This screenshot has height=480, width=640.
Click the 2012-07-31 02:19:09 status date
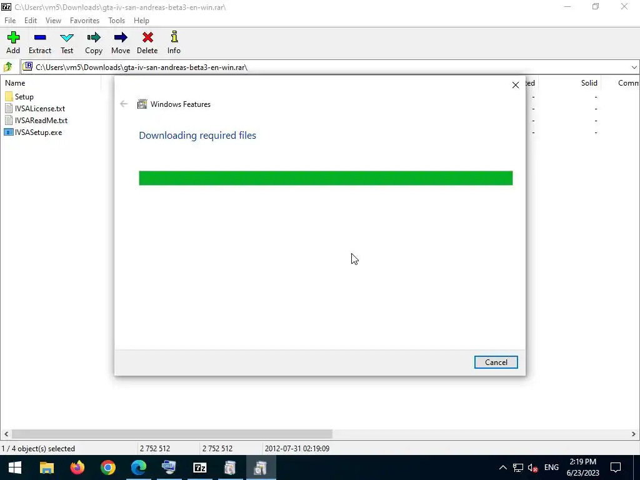coord(297,449)
